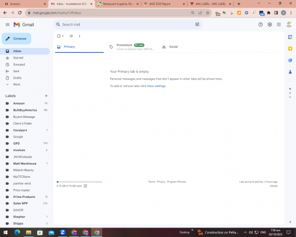Open account activity Details link

click(274, 186)
